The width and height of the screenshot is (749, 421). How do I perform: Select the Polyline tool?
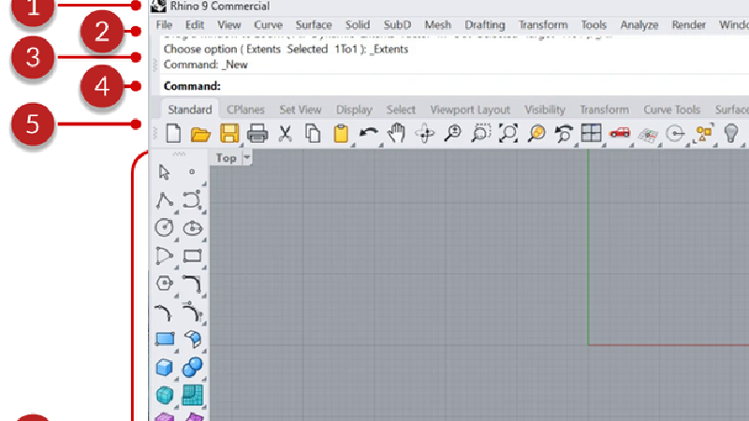[165, 200]
